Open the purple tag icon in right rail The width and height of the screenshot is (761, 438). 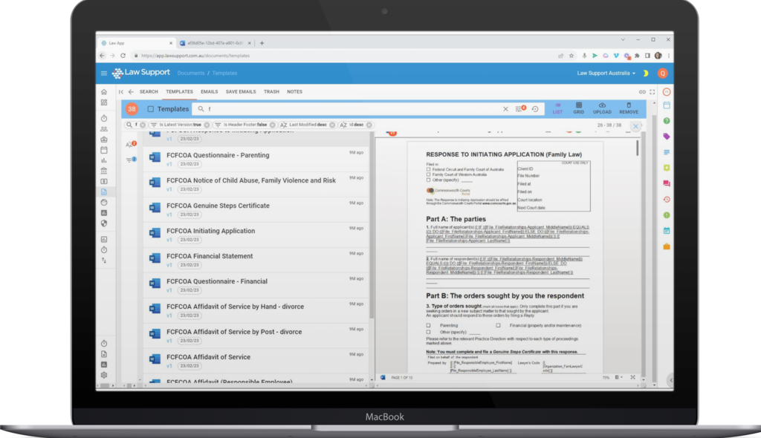(667, 137)
